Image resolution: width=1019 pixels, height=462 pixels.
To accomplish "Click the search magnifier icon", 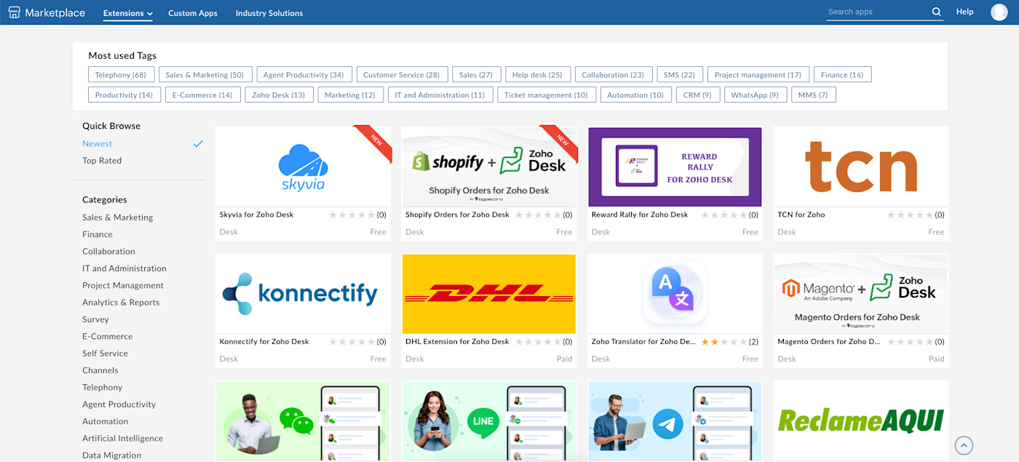I will coord(937,12).
